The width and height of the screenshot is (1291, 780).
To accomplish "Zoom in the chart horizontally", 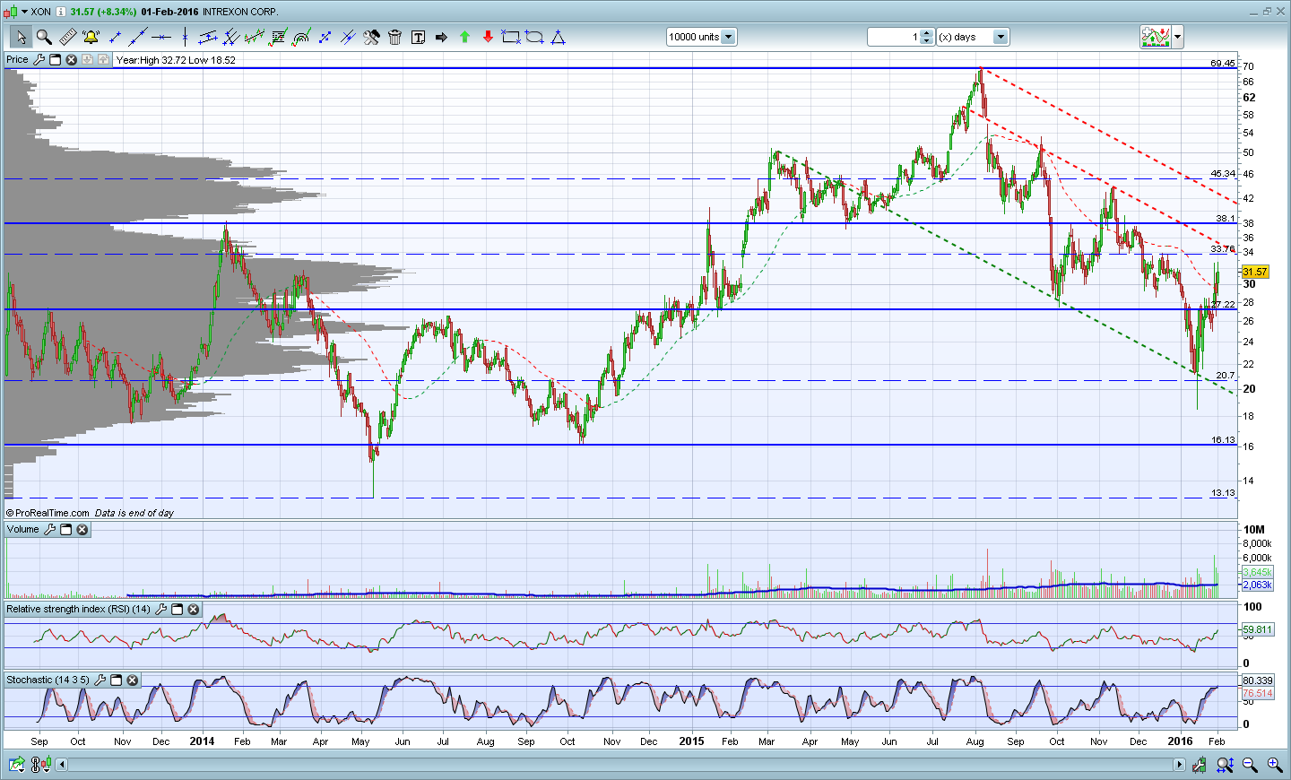I will [x=1274, y=765].
